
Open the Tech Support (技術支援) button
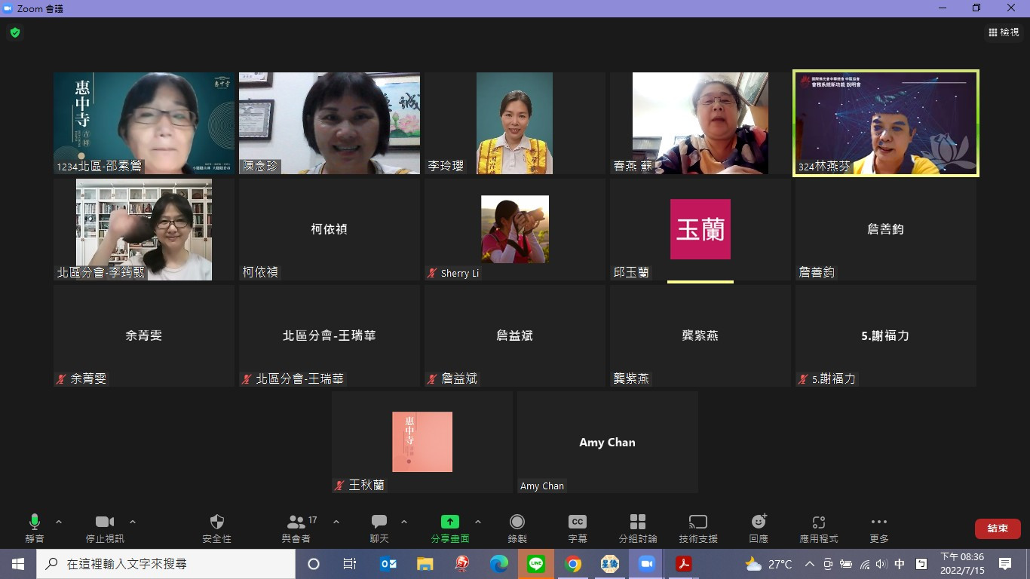tap(698, 522)
